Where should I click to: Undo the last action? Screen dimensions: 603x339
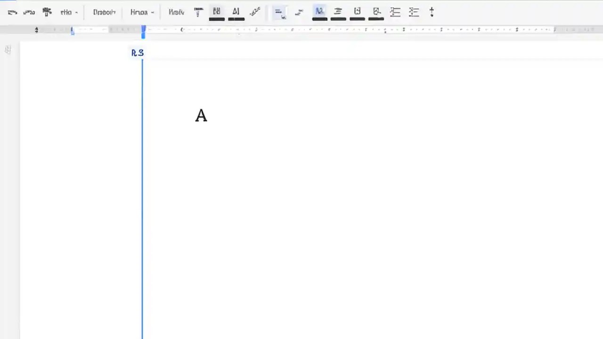(13, 12)
